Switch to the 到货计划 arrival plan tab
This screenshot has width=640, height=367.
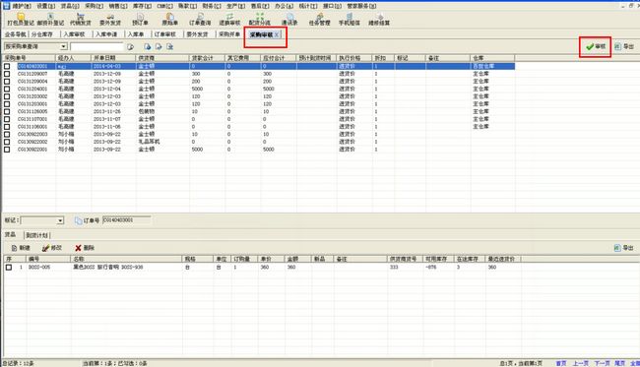point(37,235)
